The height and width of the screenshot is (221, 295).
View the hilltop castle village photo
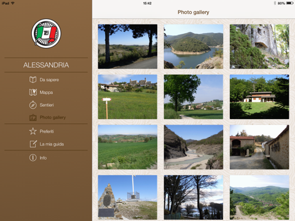click(x=127, y=97)
